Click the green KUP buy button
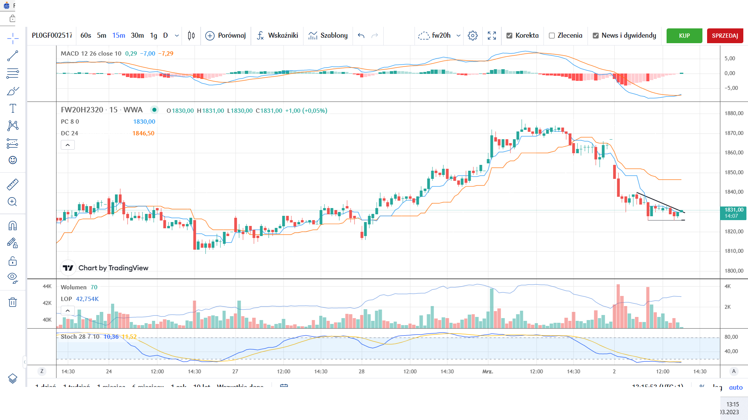748x420 pixels. point(684,35)
